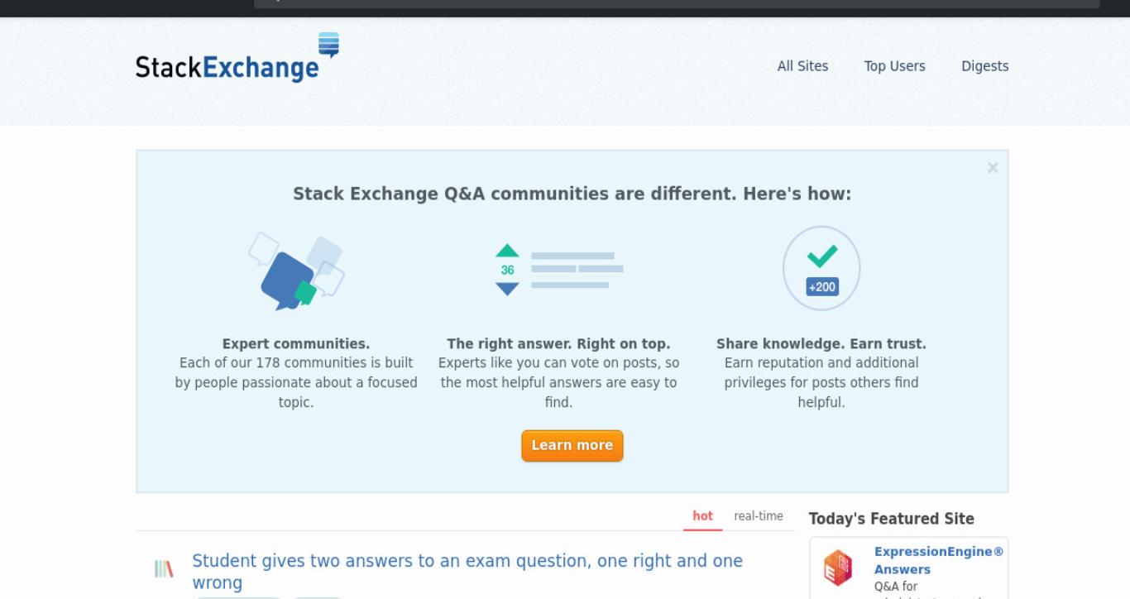1130x599 pixels.
Task: Switch to the hot tab
Action: [702, 516]
